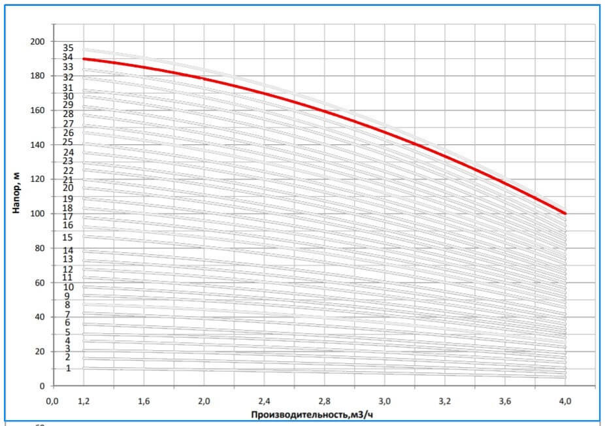This screenshot has width=605, height=426.
Task: Click the 60 tick on the vertical axis
Action: tap(41, 283)
